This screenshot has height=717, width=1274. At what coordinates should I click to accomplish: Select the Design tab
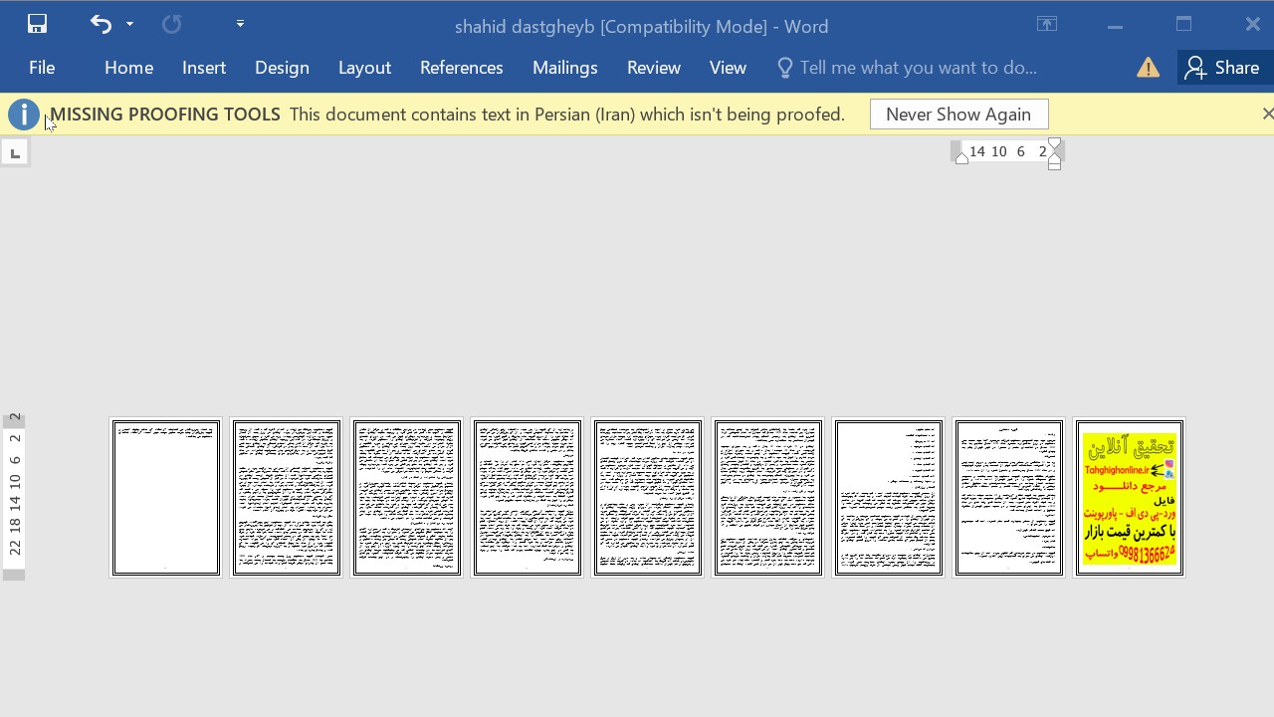click(x=282, y=68)
